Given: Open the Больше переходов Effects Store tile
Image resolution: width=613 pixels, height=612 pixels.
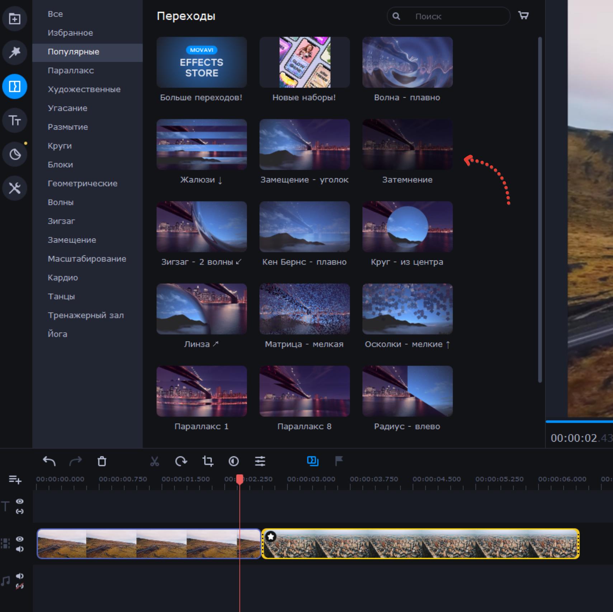Looking at the screenshot, I should pyautogui.click(x=202, y=62).
